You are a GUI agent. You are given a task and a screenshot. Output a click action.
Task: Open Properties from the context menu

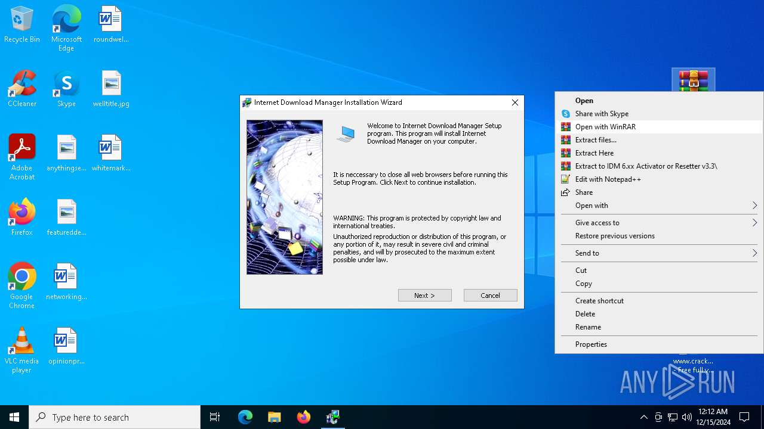tap(659, 344)
